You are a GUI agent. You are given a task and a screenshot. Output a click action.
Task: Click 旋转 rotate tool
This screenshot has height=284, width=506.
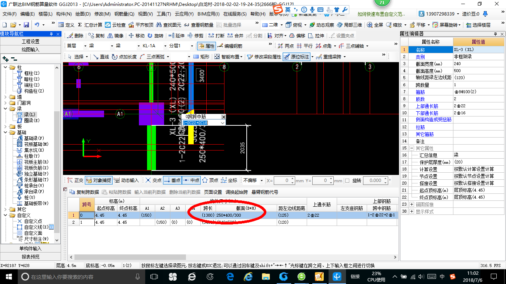point(155,36)
